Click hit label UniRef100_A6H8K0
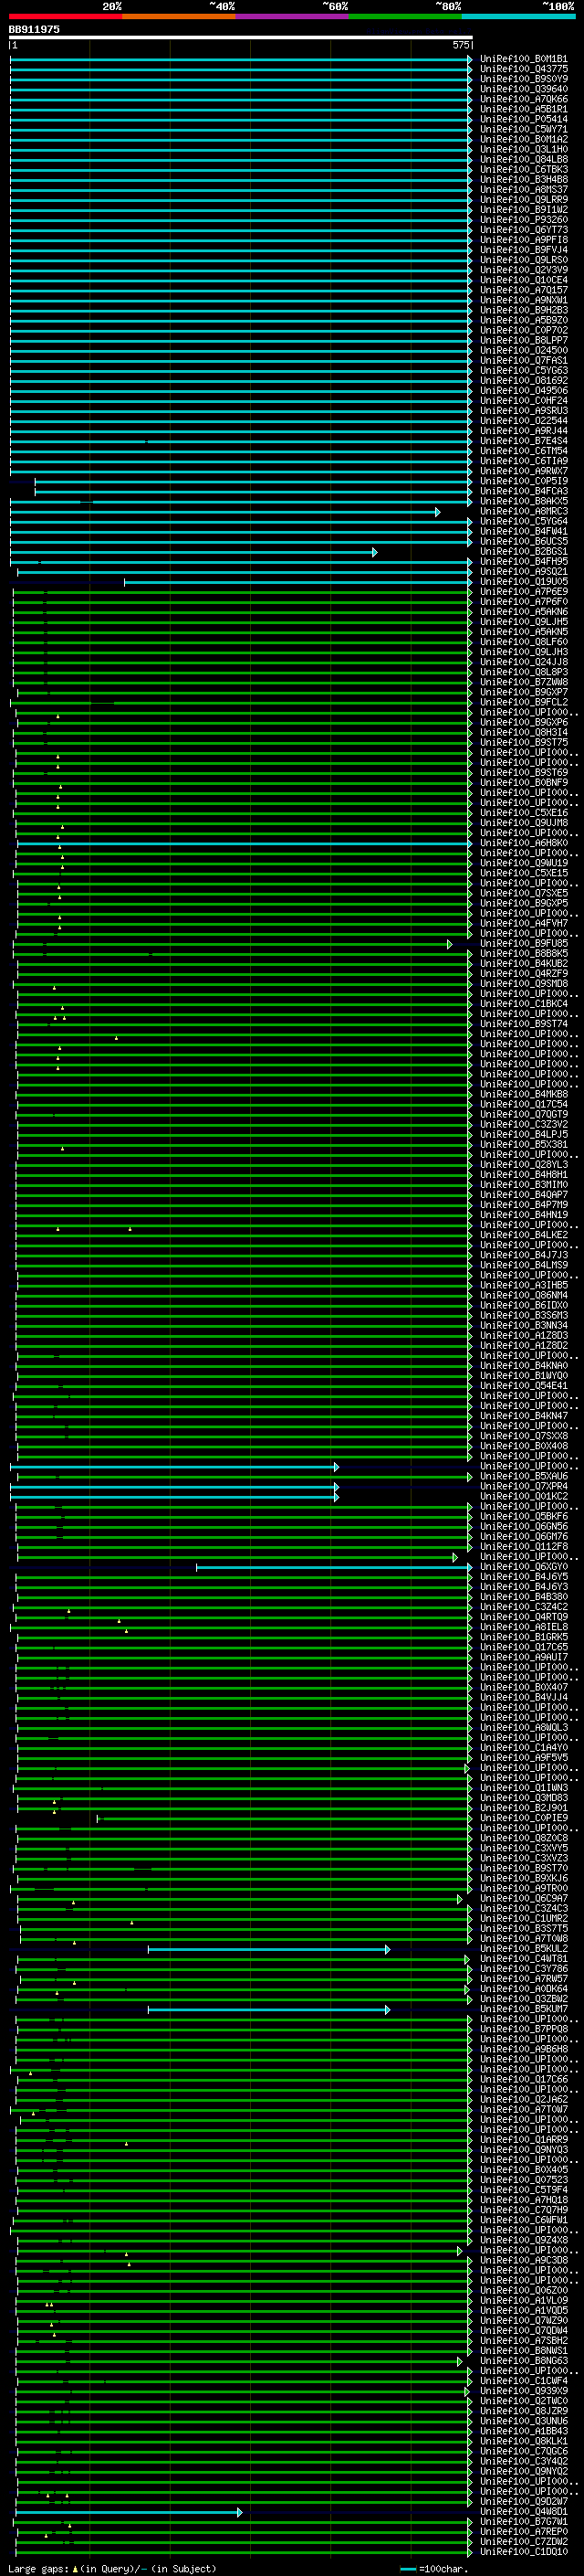Image resolution: width=584 pixels, height=2576 pixels. coord(524,844)
